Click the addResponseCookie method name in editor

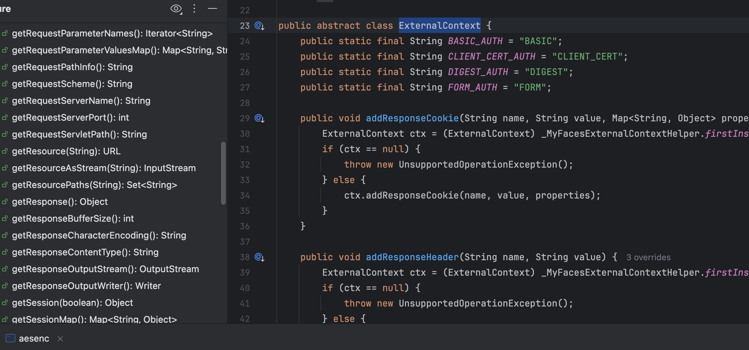412,119
